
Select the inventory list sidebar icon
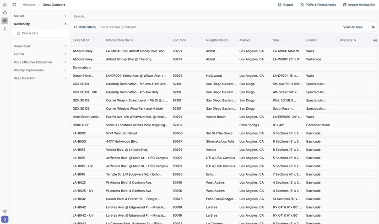pos(5,21)
